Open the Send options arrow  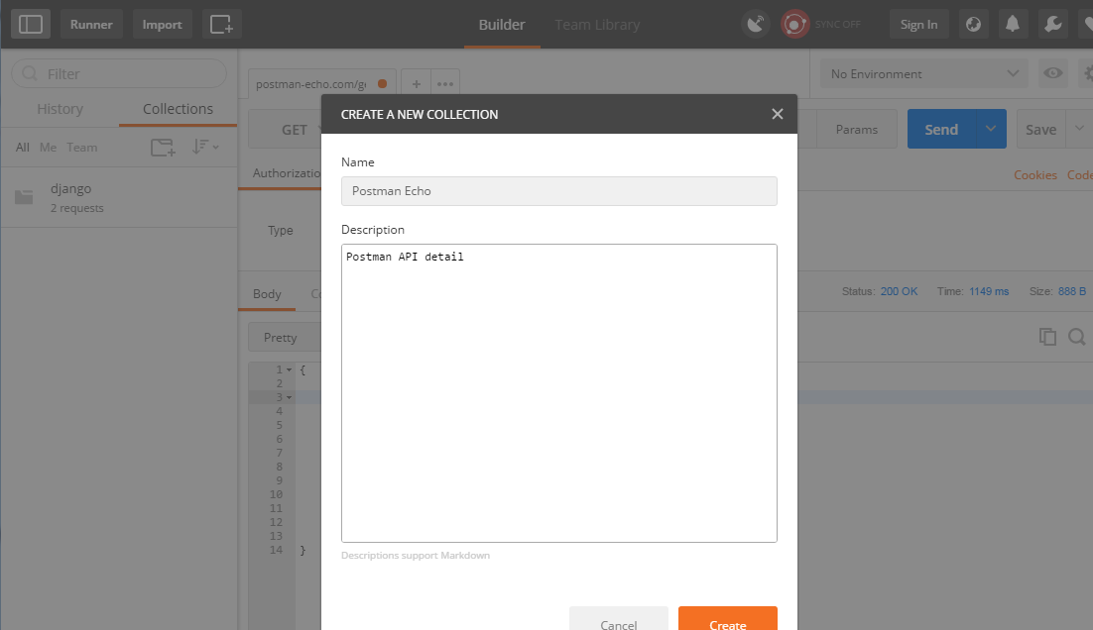coord(991,129)
